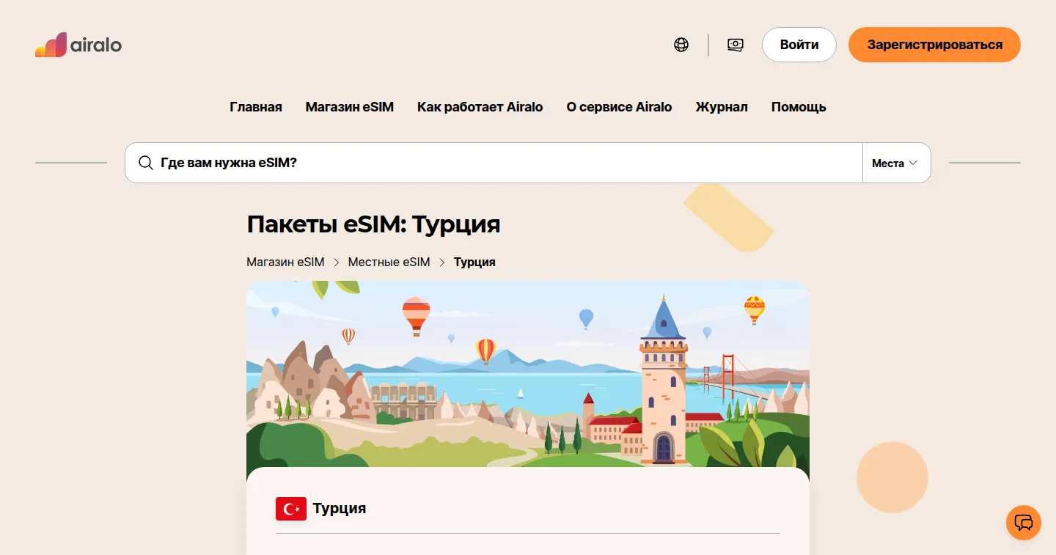Open the currency selector icon
This screenshot has width=1056, height=555.
coord(736,45)
